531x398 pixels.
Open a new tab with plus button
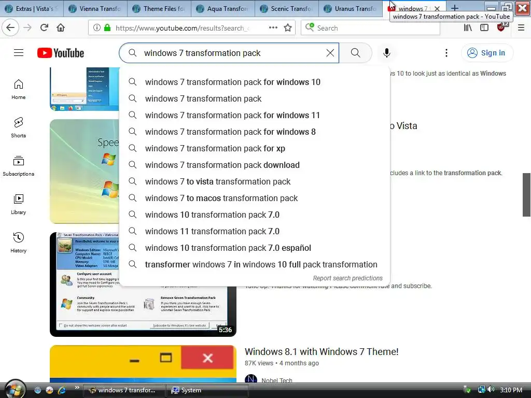coord(455,8)
